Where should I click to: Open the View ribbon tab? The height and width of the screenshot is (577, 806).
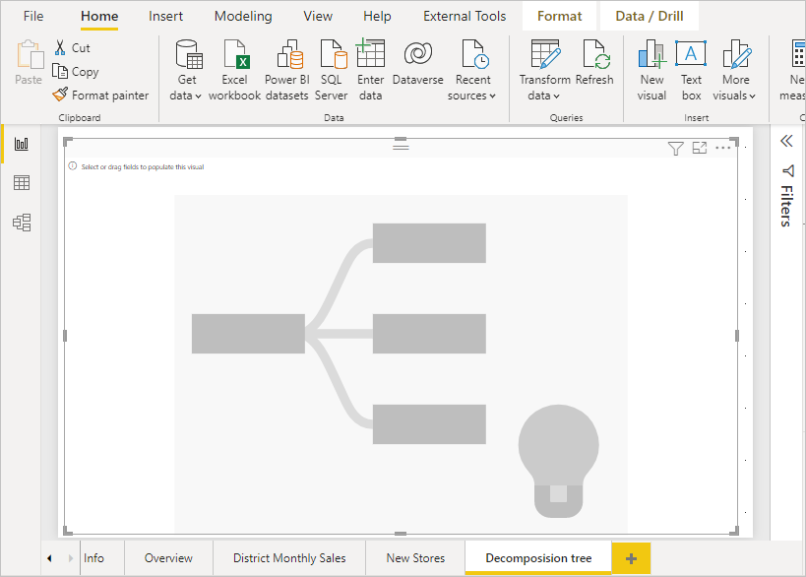(x=318, y=16)
